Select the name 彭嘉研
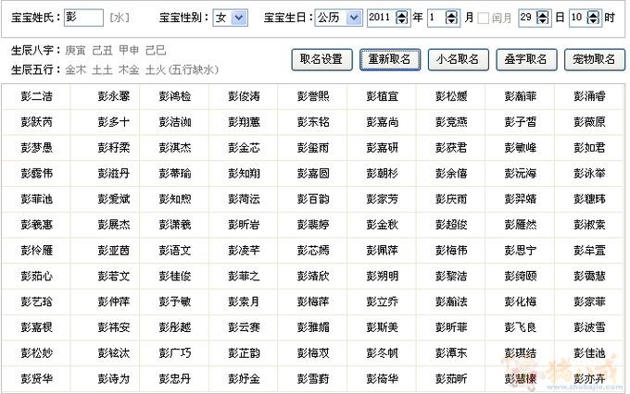 pyautogui.click(x=382, y=148)
